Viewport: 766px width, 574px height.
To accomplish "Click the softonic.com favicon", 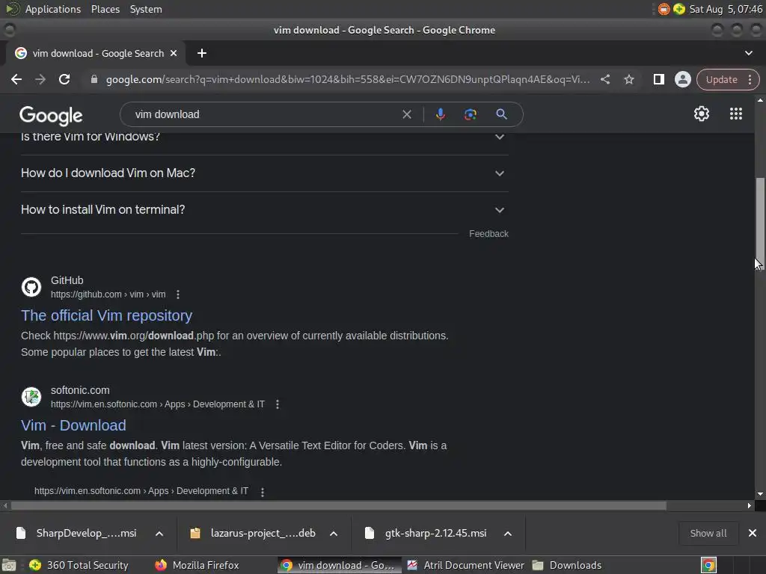I will 31,397.
